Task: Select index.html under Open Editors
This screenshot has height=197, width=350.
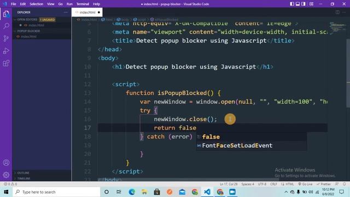Action: [36, 25]
